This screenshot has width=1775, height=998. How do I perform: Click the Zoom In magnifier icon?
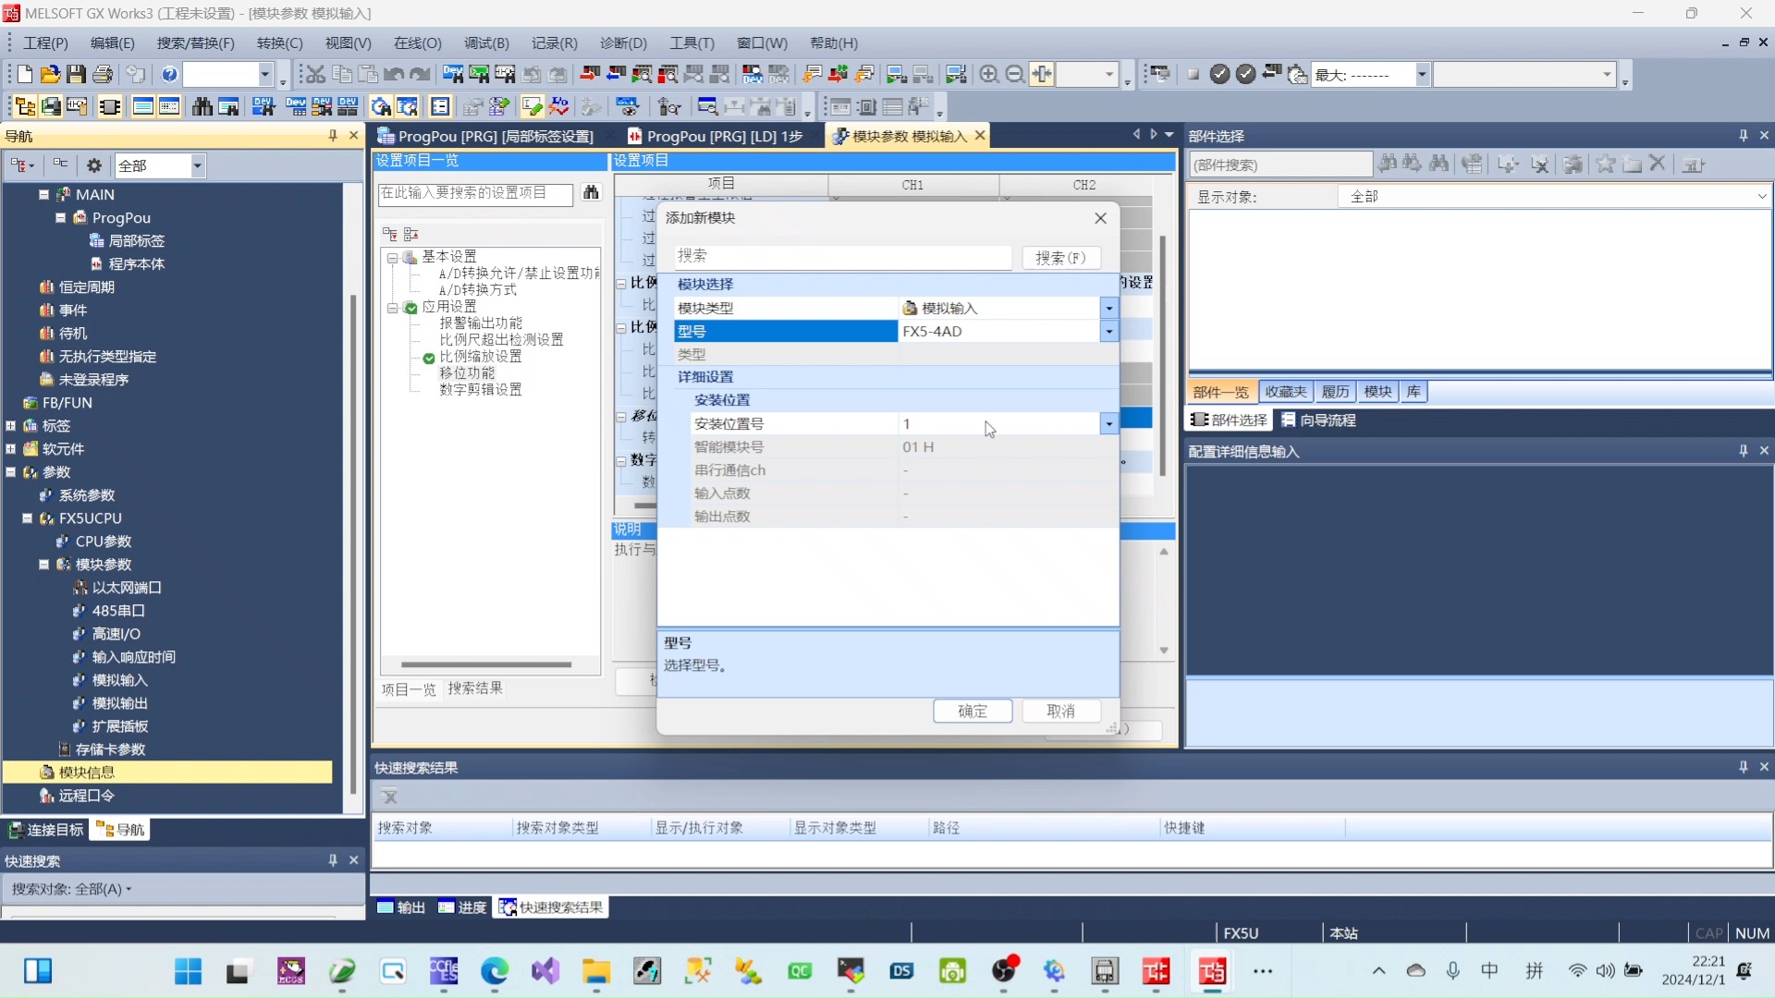988,74
